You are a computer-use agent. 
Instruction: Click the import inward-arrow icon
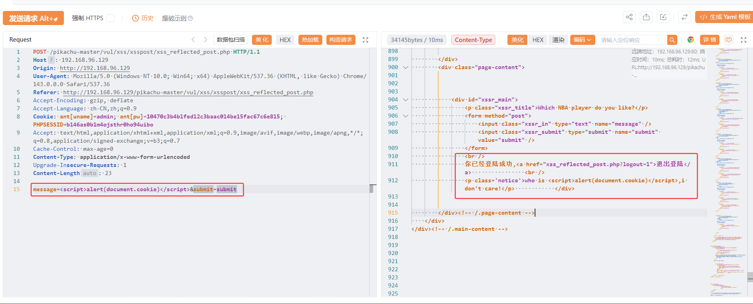point(663,17)
